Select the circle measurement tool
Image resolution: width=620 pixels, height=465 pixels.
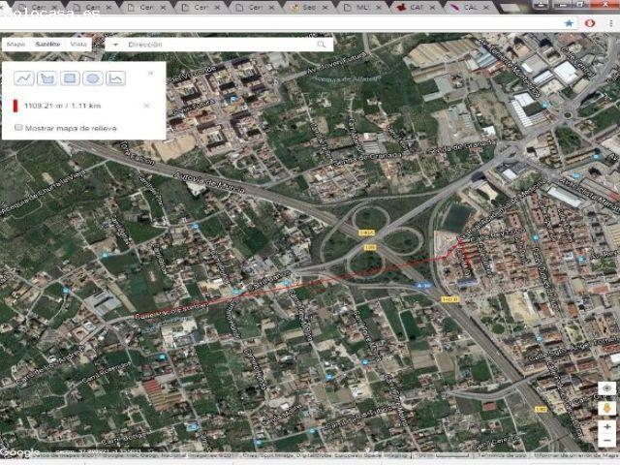tap(93, 77)
